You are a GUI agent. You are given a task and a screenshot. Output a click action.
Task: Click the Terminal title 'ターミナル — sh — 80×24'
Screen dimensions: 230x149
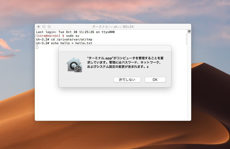pos(113,27)
